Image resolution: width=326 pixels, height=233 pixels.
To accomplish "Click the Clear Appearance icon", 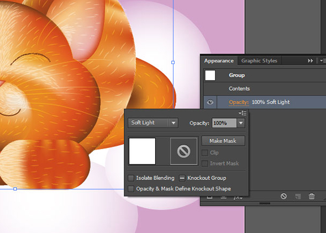I will pos(283,196).
